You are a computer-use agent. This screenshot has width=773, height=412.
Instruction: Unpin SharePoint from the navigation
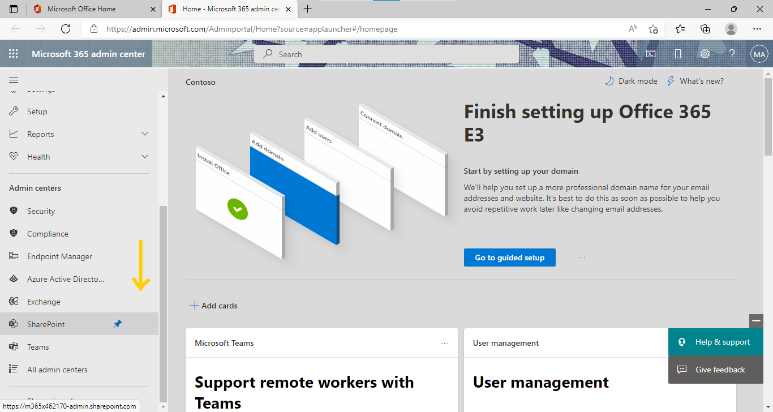click(x=118, y=324)
